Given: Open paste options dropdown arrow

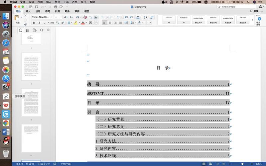Looking at the screenshot, I should [21, 18].
